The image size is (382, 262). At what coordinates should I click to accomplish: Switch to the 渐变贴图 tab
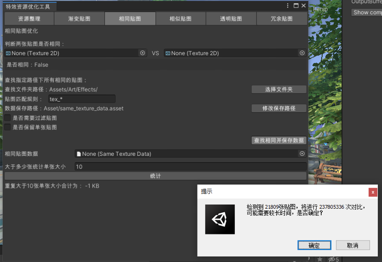click(80, 19)
